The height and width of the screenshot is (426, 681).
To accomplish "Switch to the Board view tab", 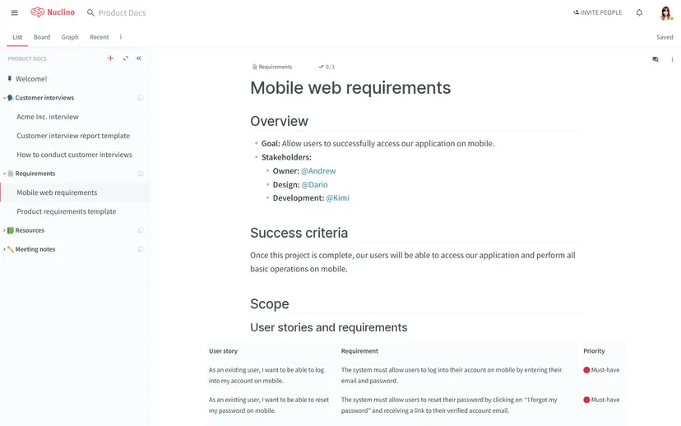I will tap(42, 37).
